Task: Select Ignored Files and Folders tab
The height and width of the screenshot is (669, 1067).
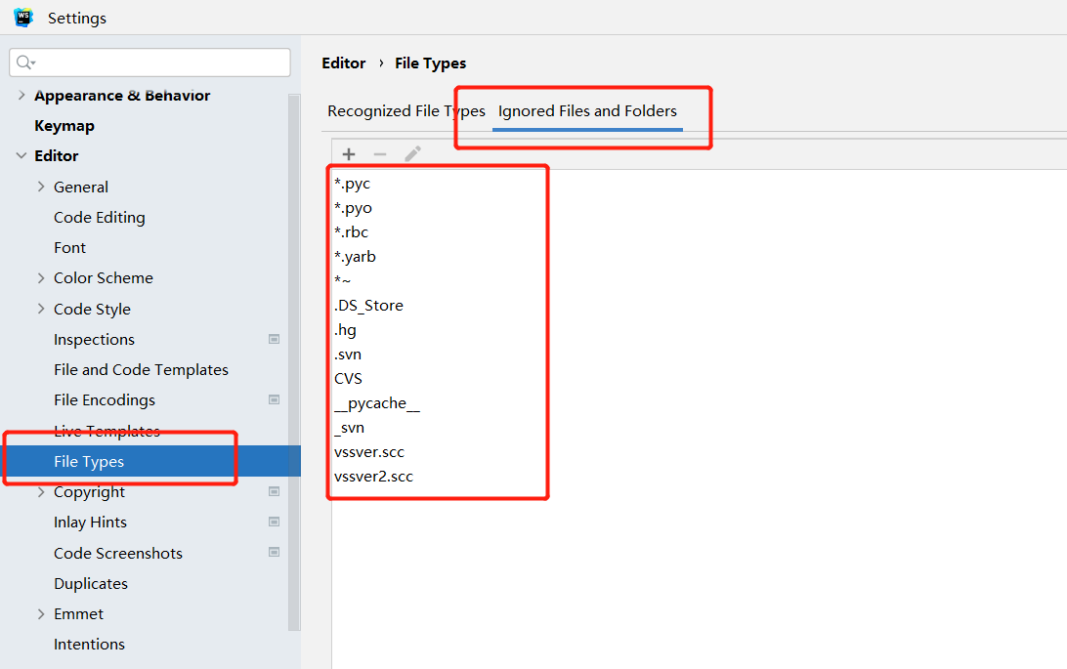Action: 587,110
